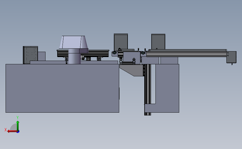Select the conical hopper on top of cylinder
Screen dimensions: 242x149
[73, 42]
